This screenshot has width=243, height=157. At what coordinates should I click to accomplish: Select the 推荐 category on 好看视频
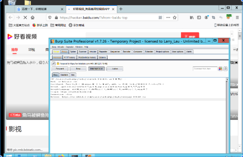coord(14,50)
